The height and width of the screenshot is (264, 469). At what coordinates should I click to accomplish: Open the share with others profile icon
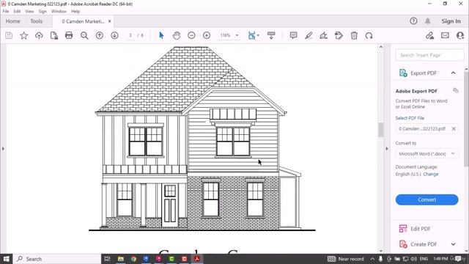click(x=460, y=35)
